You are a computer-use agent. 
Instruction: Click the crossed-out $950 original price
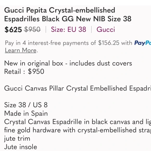[33, 29]
